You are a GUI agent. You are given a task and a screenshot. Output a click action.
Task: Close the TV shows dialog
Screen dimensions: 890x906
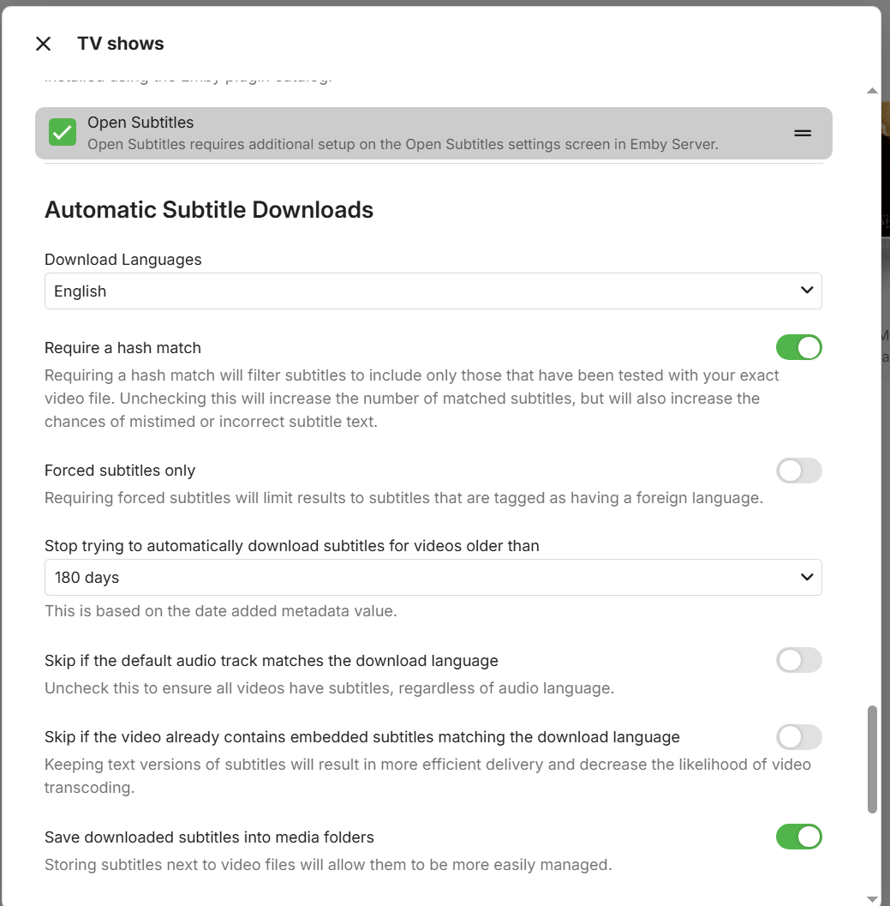pyautogui.click(x=44, y=44)
